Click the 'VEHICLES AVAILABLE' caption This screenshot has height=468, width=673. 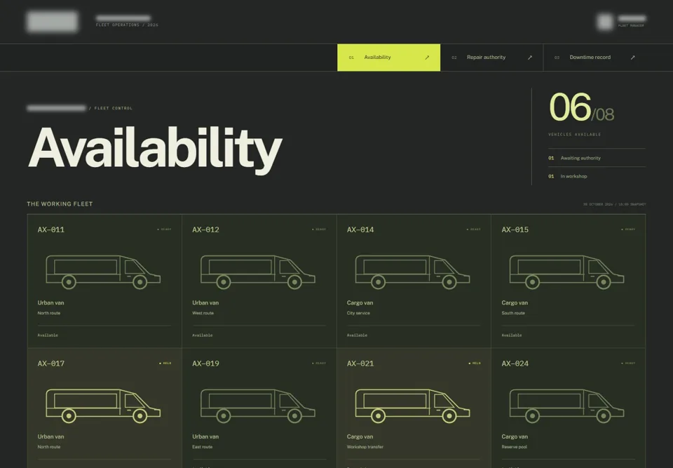574,135
